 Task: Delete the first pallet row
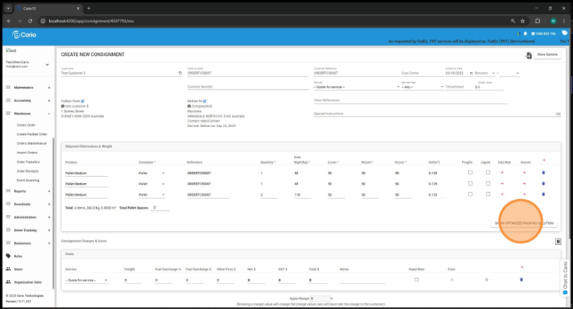point(543,173)
